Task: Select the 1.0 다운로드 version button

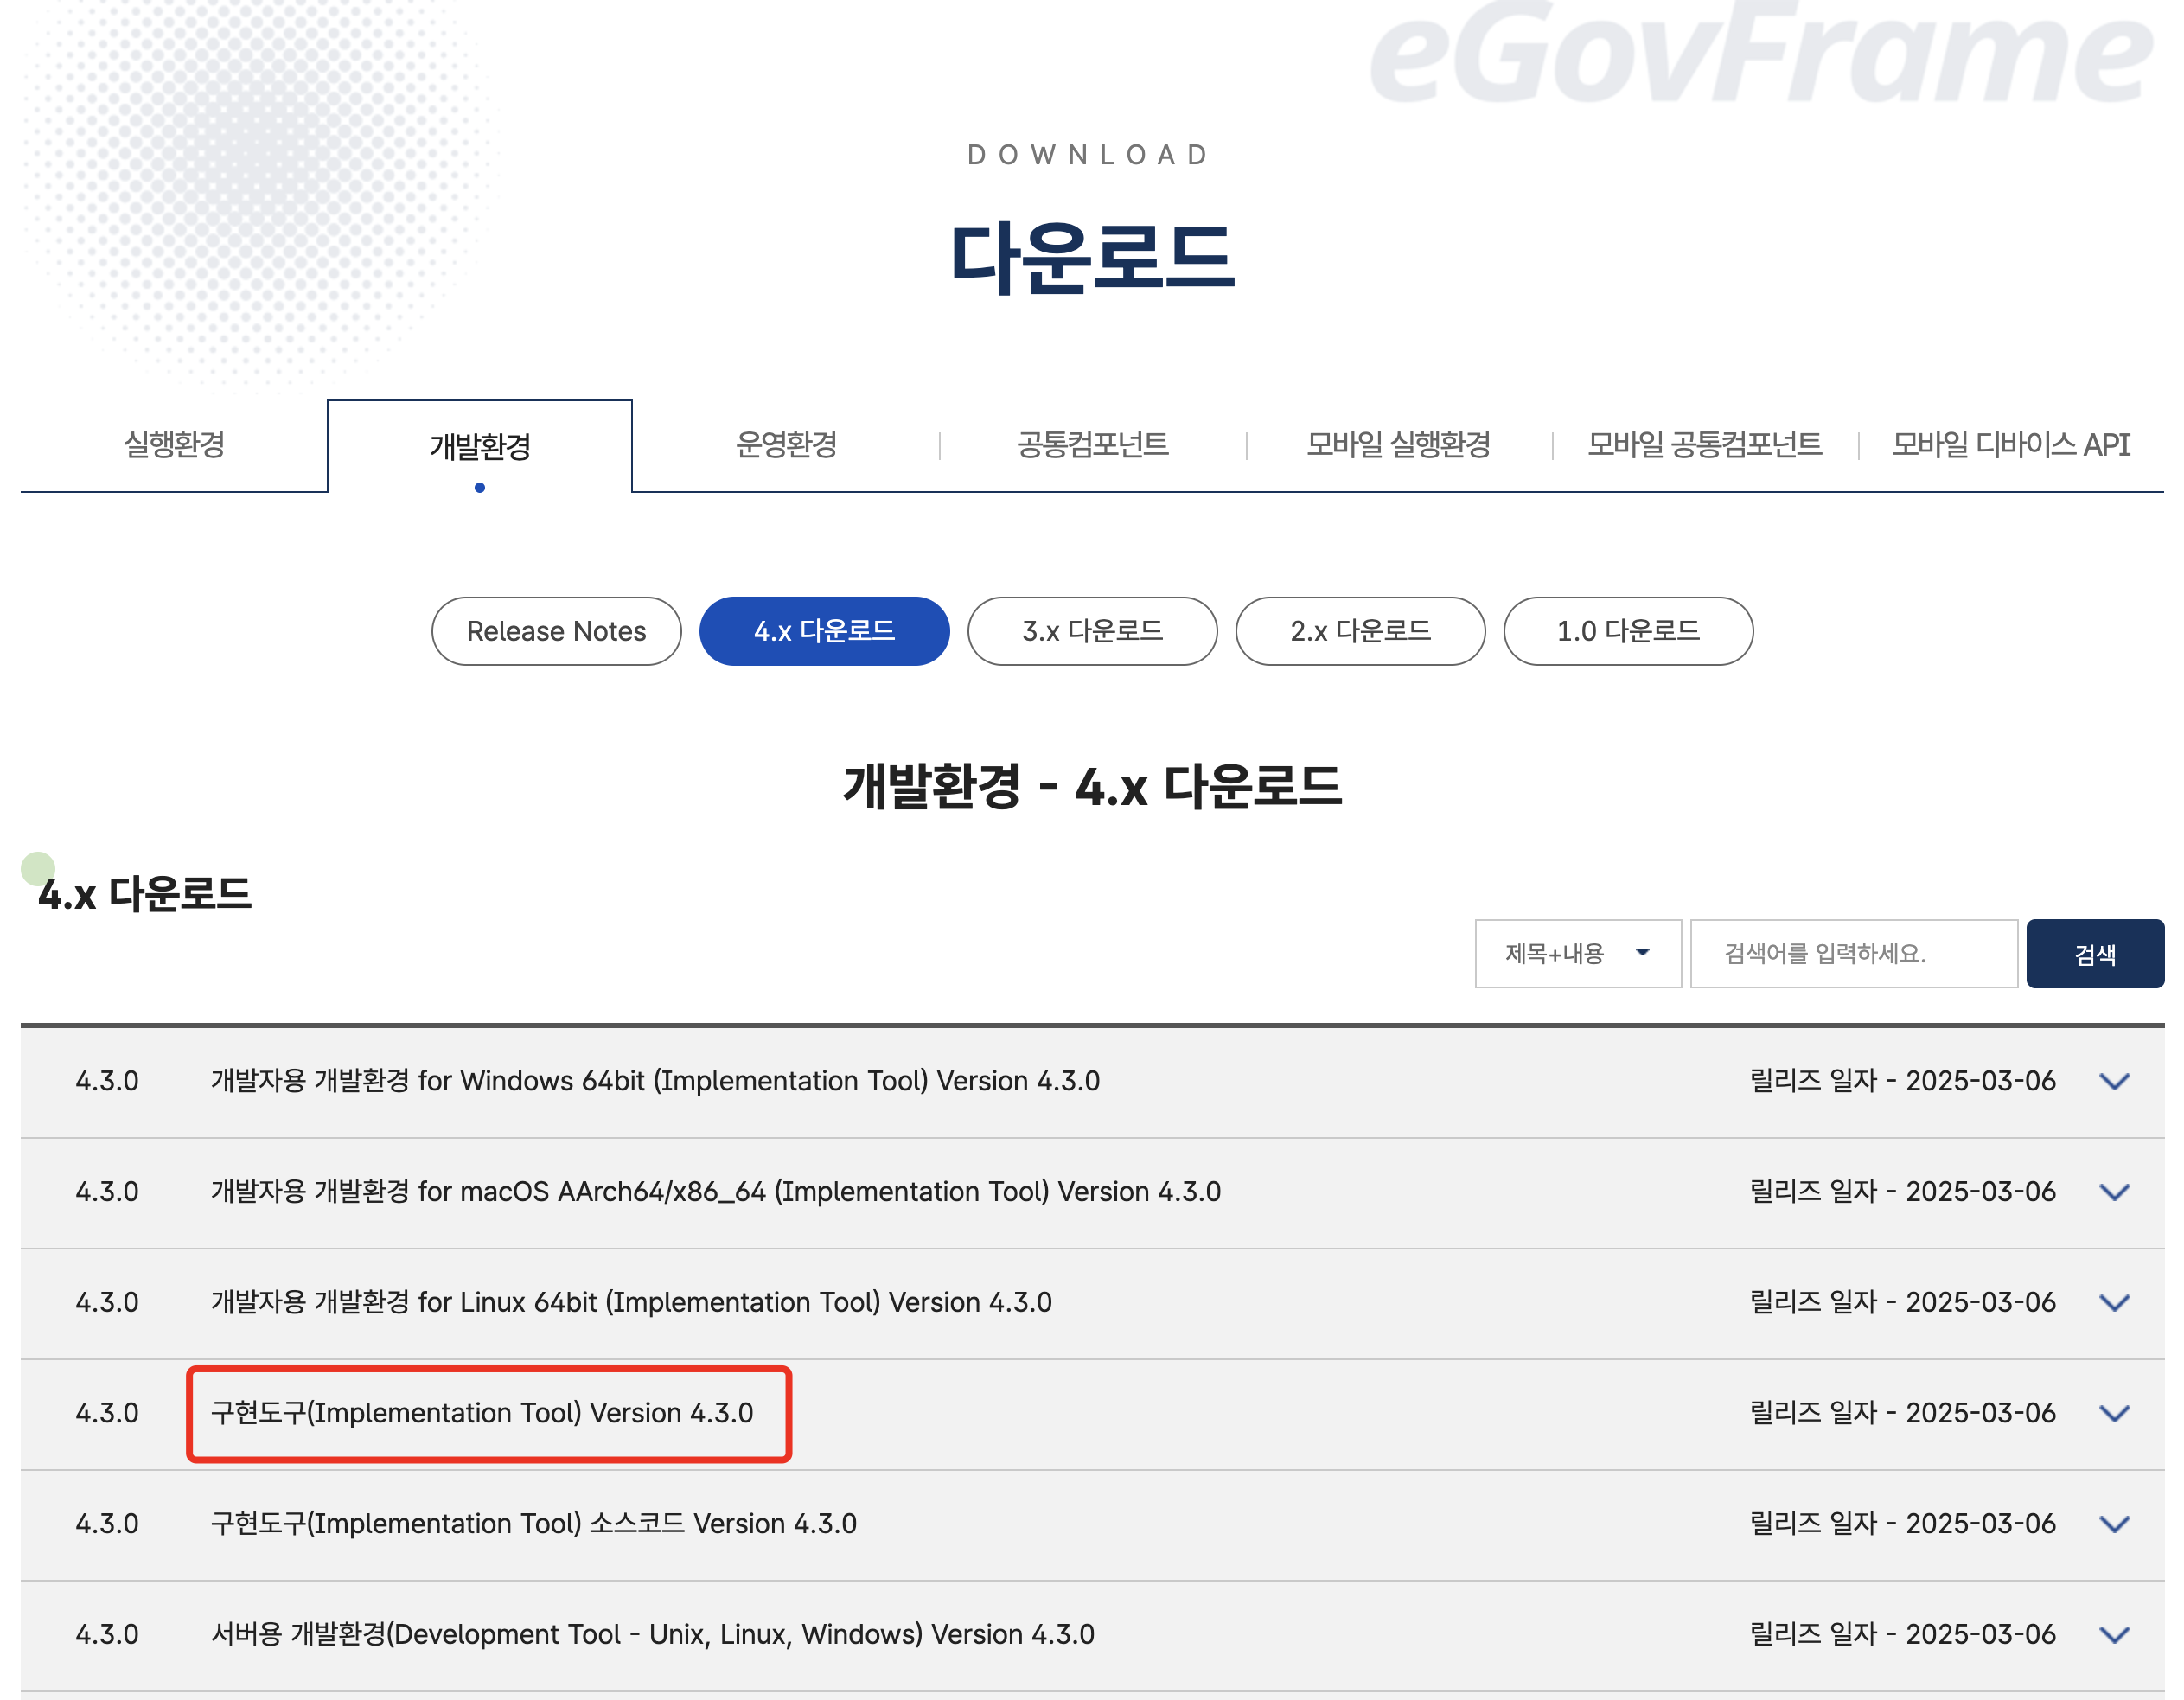Action: tap(1629, 631)
